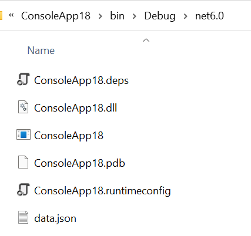Go to the bin folder breadcrumb
251x236 pixels.
pyautogui.click(x=117, y=16)
